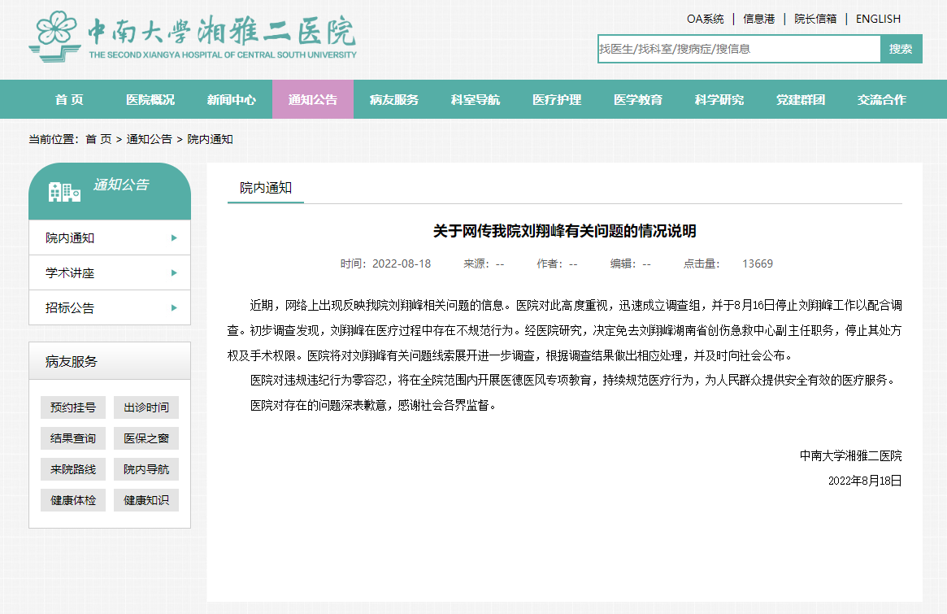Focus the doctor/department search field

click(739, 49)
